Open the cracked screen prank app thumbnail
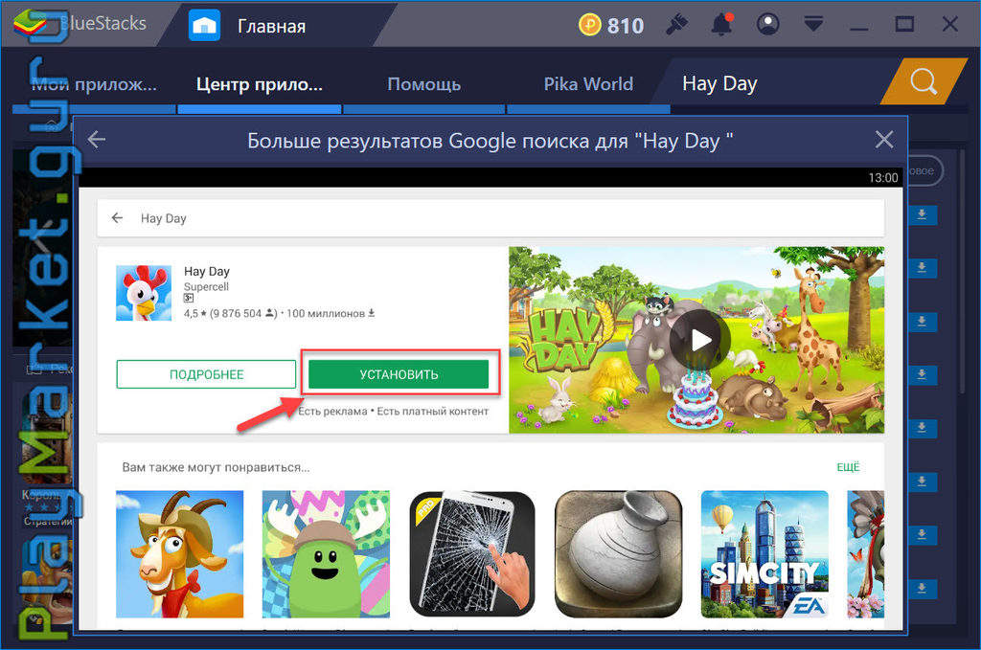The image size is (981, 650). click(x=472, y=553)
